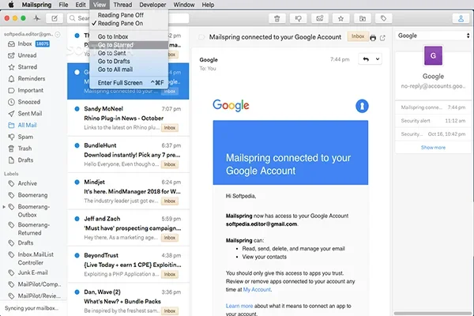Toggle unread dot on Sandy McNeel email
474x316 pixels.
pyautogui.click(x=77, y=108)
